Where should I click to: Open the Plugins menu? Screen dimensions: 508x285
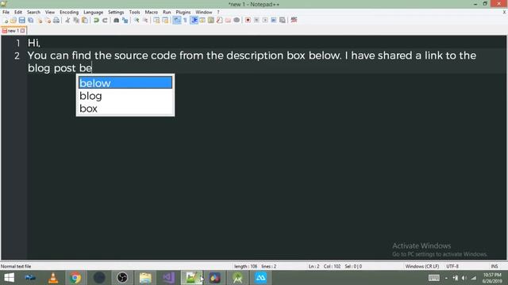(x=183, y=12)
